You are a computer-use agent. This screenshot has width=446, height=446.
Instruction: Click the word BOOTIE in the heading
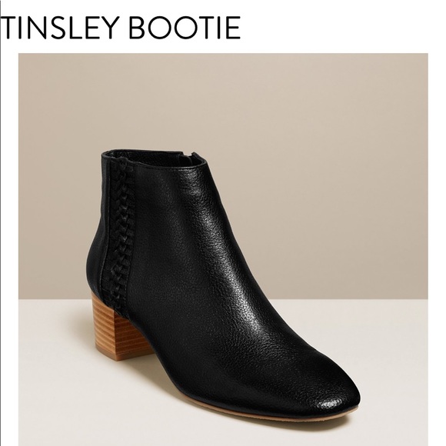coord(185,28)
